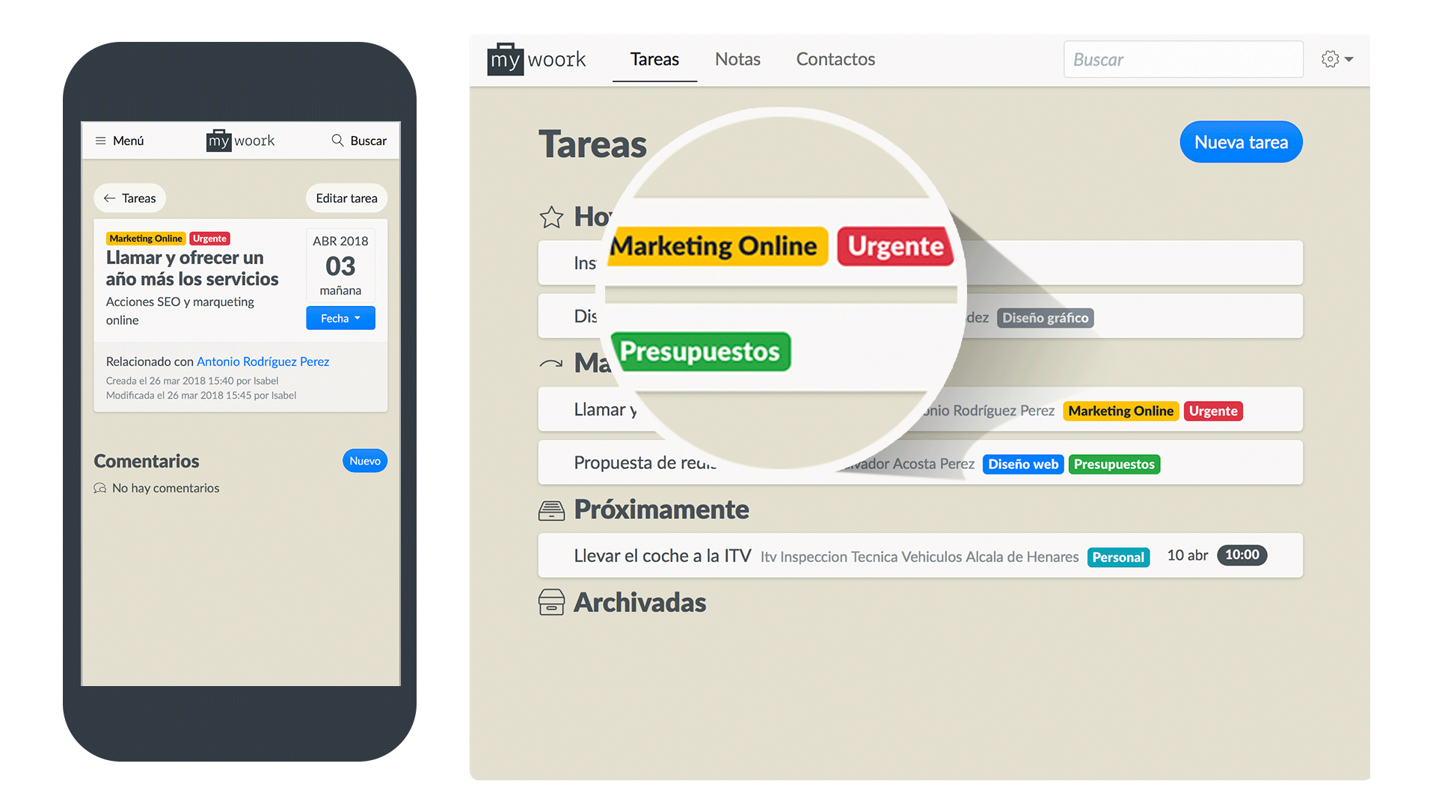Click the mywoork logo on the phone screen
Viewport: 1436px width, 808px height.
coord(240,140)
